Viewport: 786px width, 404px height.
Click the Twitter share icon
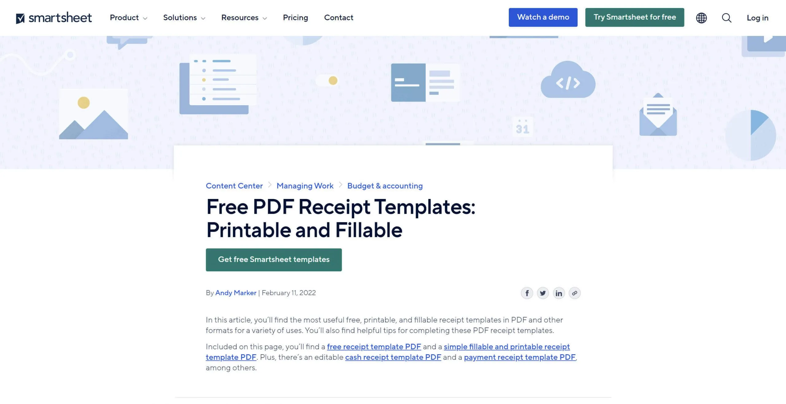click(543, 293)
